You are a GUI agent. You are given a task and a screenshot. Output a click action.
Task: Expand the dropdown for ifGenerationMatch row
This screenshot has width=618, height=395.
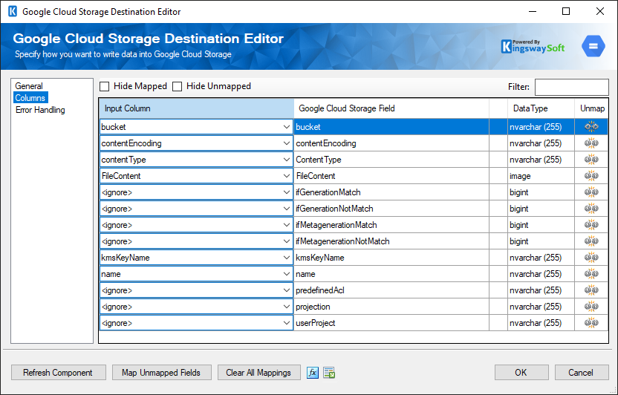click(x=287, y=192)
